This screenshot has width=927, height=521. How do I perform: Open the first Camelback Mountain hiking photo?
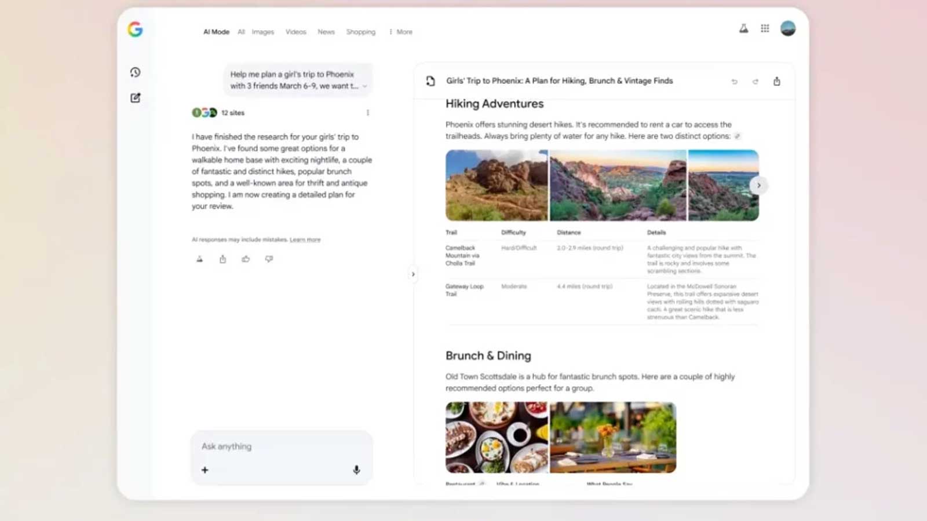point(496,185)
